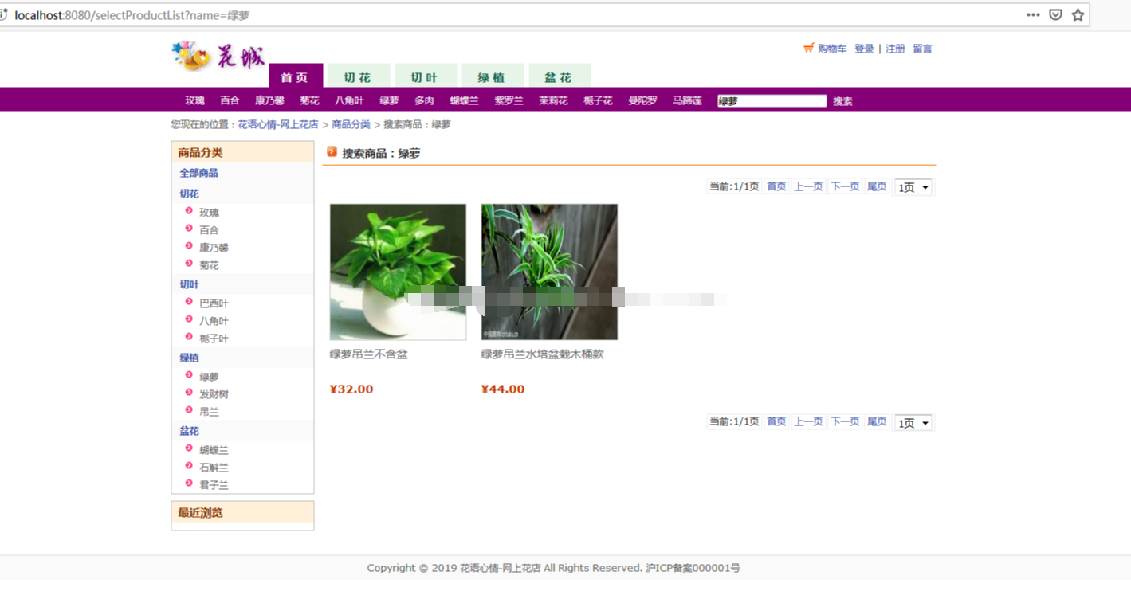This screenshot has width=1131, height=591.
Task: Open the 留言 message link
Action: pyautogui.click(x=922, y=49)
